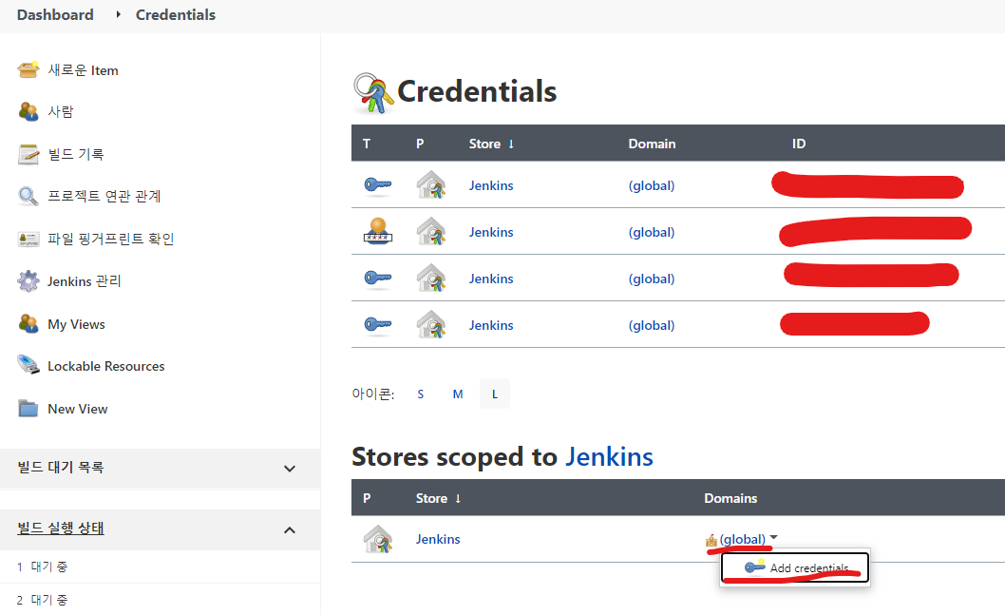
Task: Open 프로젝트 연관 관계 link
Action: (104, 196)
